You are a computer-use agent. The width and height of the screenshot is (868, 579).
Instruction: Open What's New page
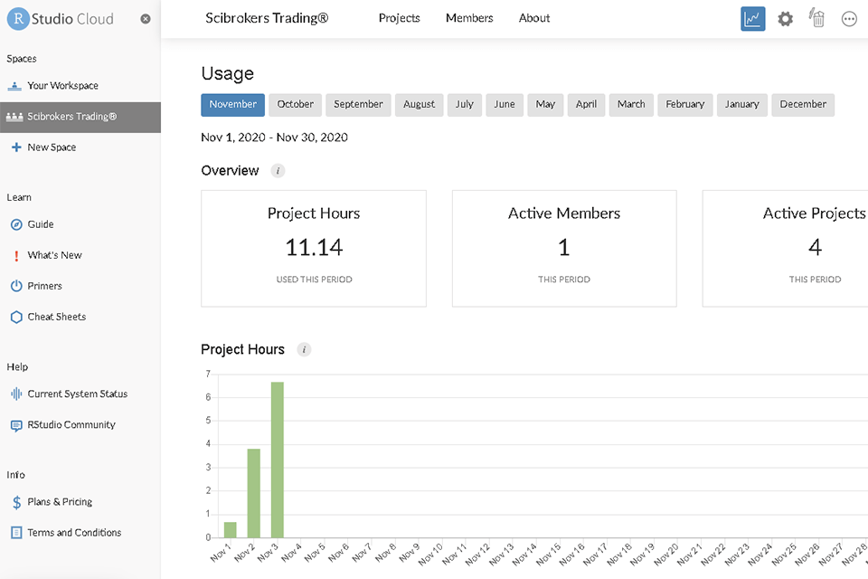coord(55,255)
